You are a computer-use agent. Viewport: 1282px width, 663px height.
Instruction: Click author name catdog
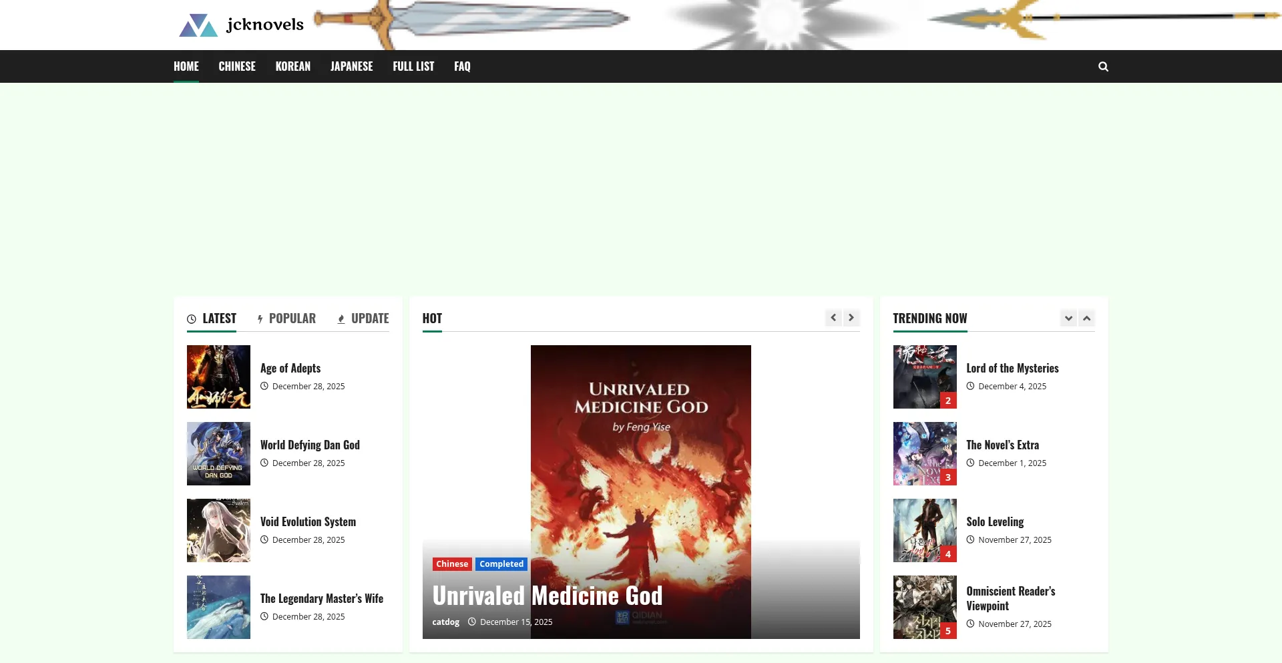point(445,622)
